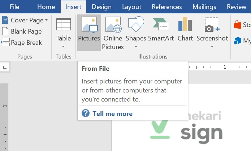
Task: Expand the Shapes dropdown arrow
Action: tap(136, 47)
